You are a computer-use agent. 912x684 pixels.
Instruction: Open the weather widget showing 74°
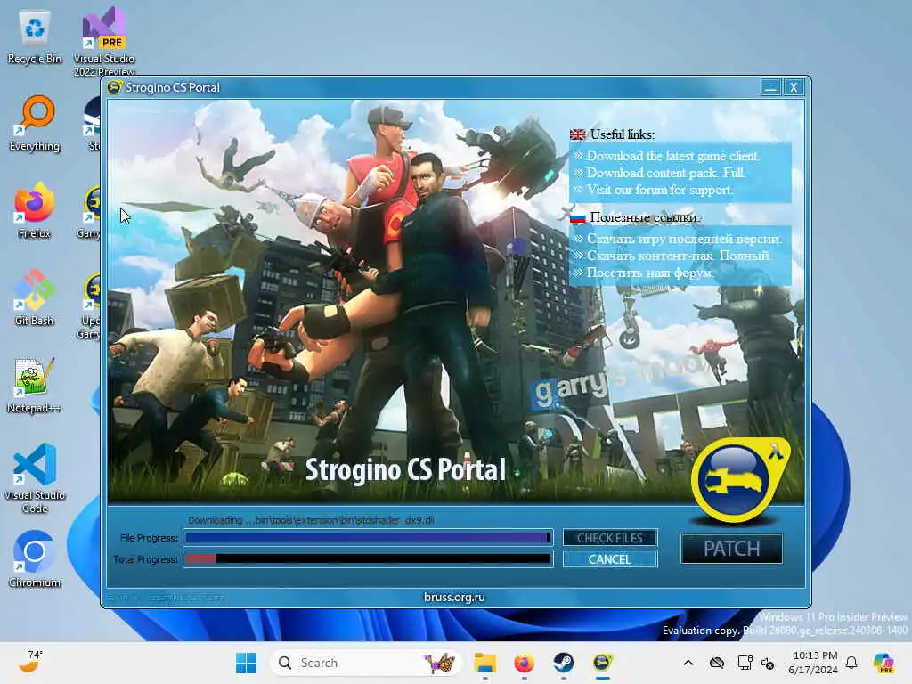(31, 663)
